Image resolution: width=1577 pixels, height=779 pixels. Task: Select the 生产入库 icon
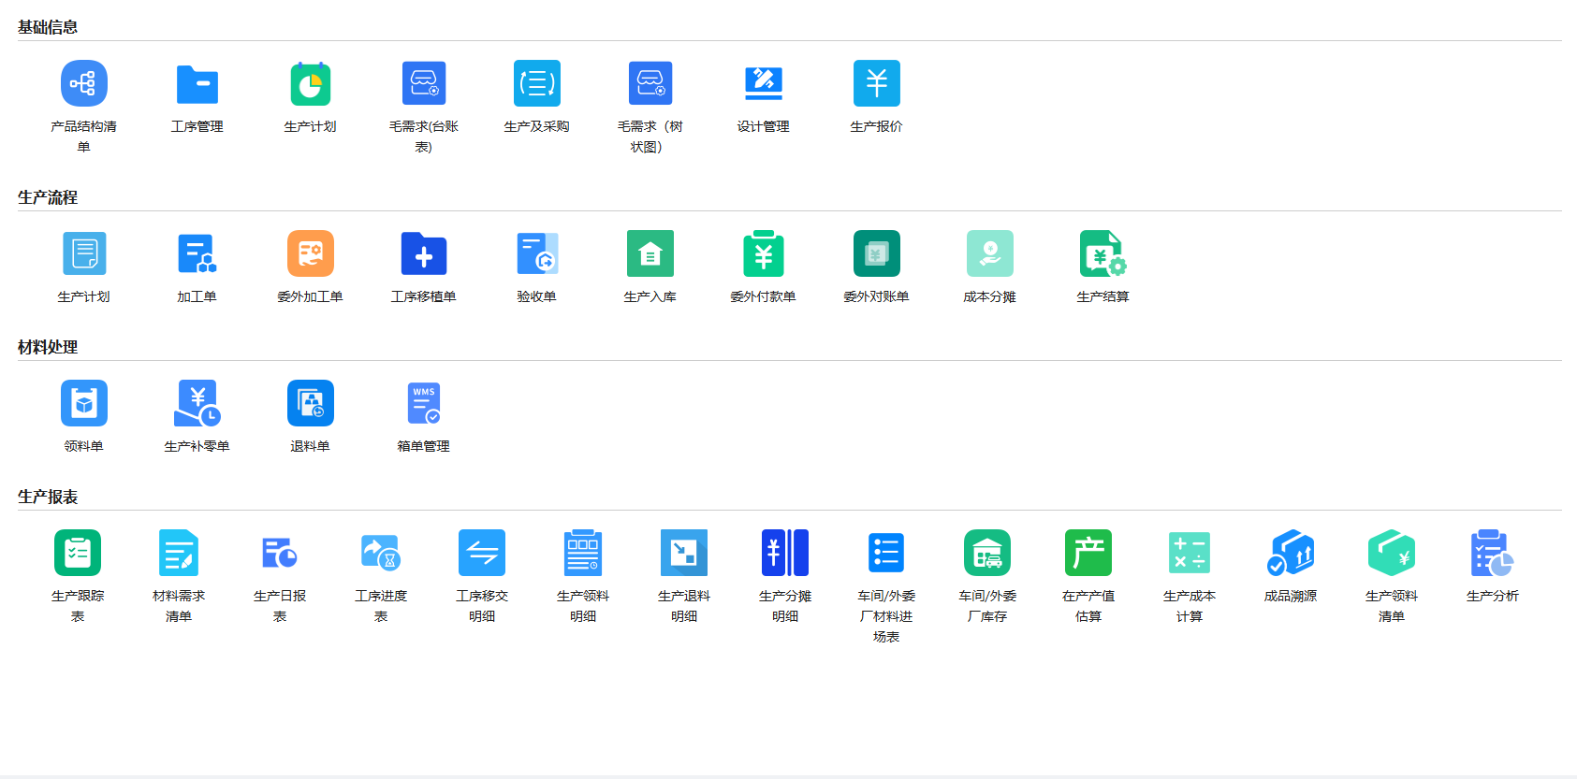coord(650,254)
